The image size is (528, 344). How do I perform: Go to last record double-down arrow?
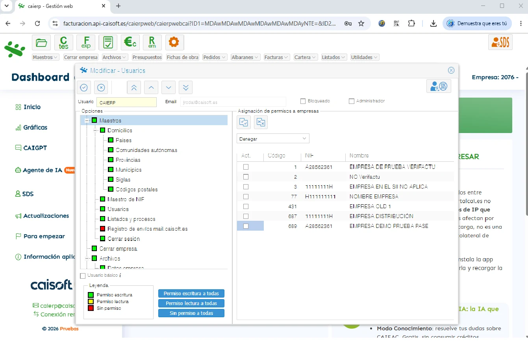[x=186, y=87]
